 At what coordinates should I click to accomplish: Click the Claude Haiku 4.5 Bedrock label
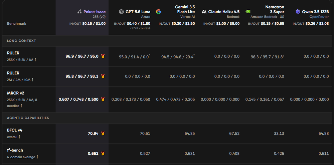[233, 17]
